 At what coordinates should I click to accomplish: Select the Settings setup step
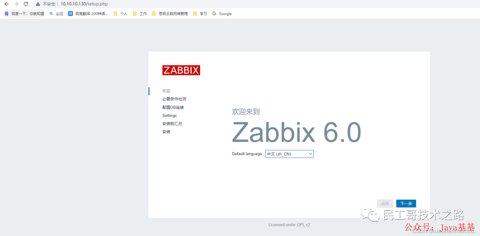click(169, 115)
